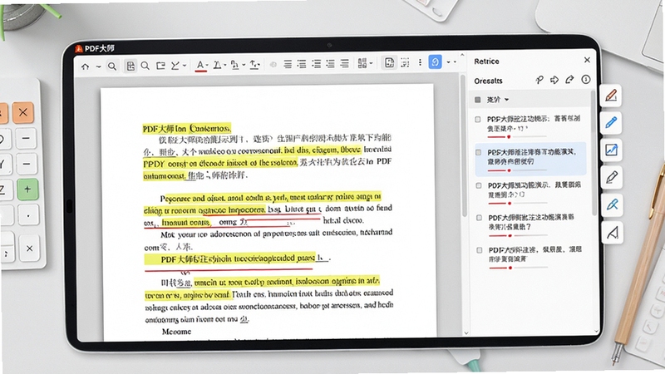The height and width of the screenshot is (374, 665).
Task: Click the info circle icon in Oresalts header
Action: pos(586,79)
